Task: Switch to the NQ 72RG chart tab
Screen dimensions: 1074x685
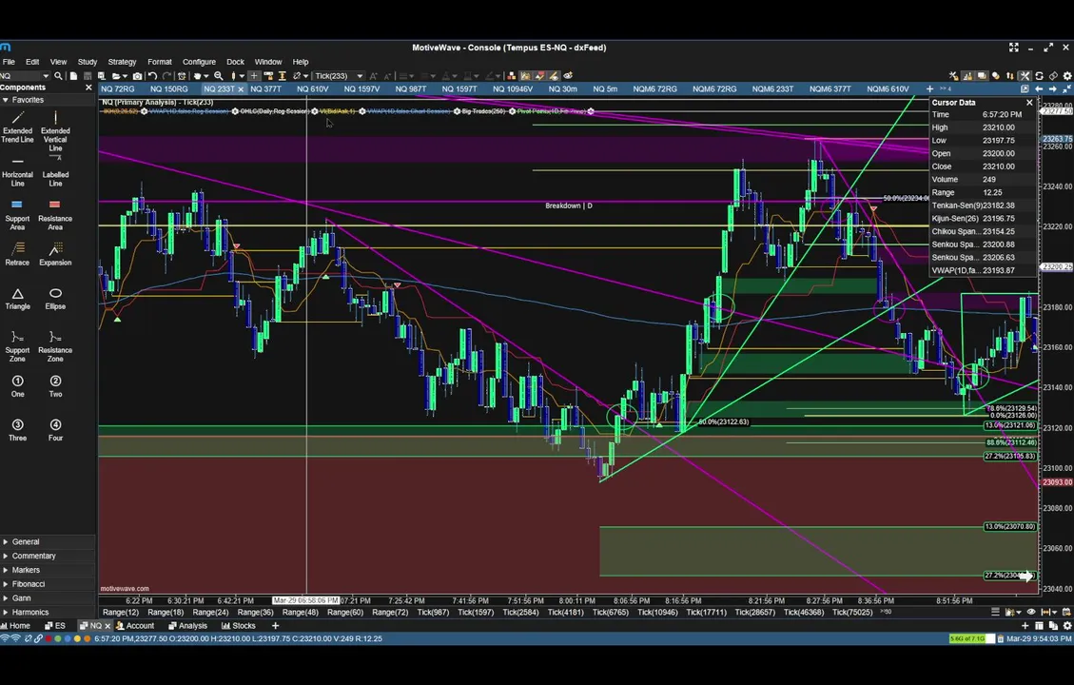Action: pyautogui.click(x=118, y=89)
